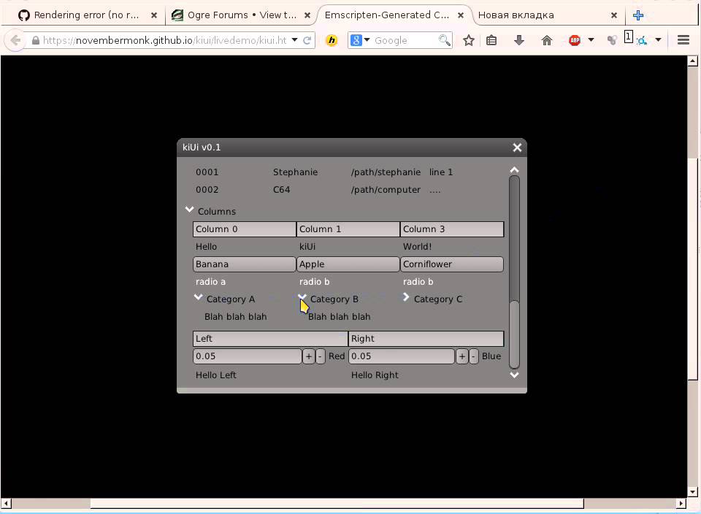Open Adblock Plus dropdown arrow
This screenshot has width=701, height=514.
pos(591,39)
